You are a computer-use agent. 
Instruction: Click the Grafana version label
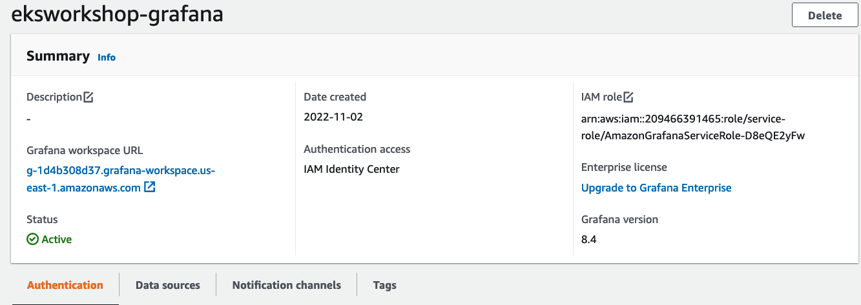(x=619, y=219)
